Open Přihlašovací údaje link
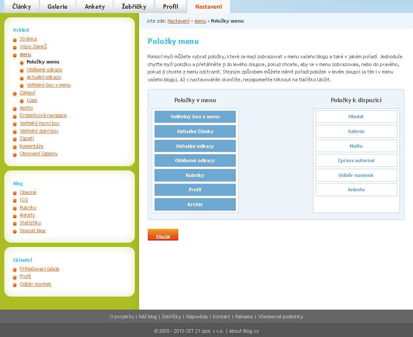413x337 pixels. [40, 269]
